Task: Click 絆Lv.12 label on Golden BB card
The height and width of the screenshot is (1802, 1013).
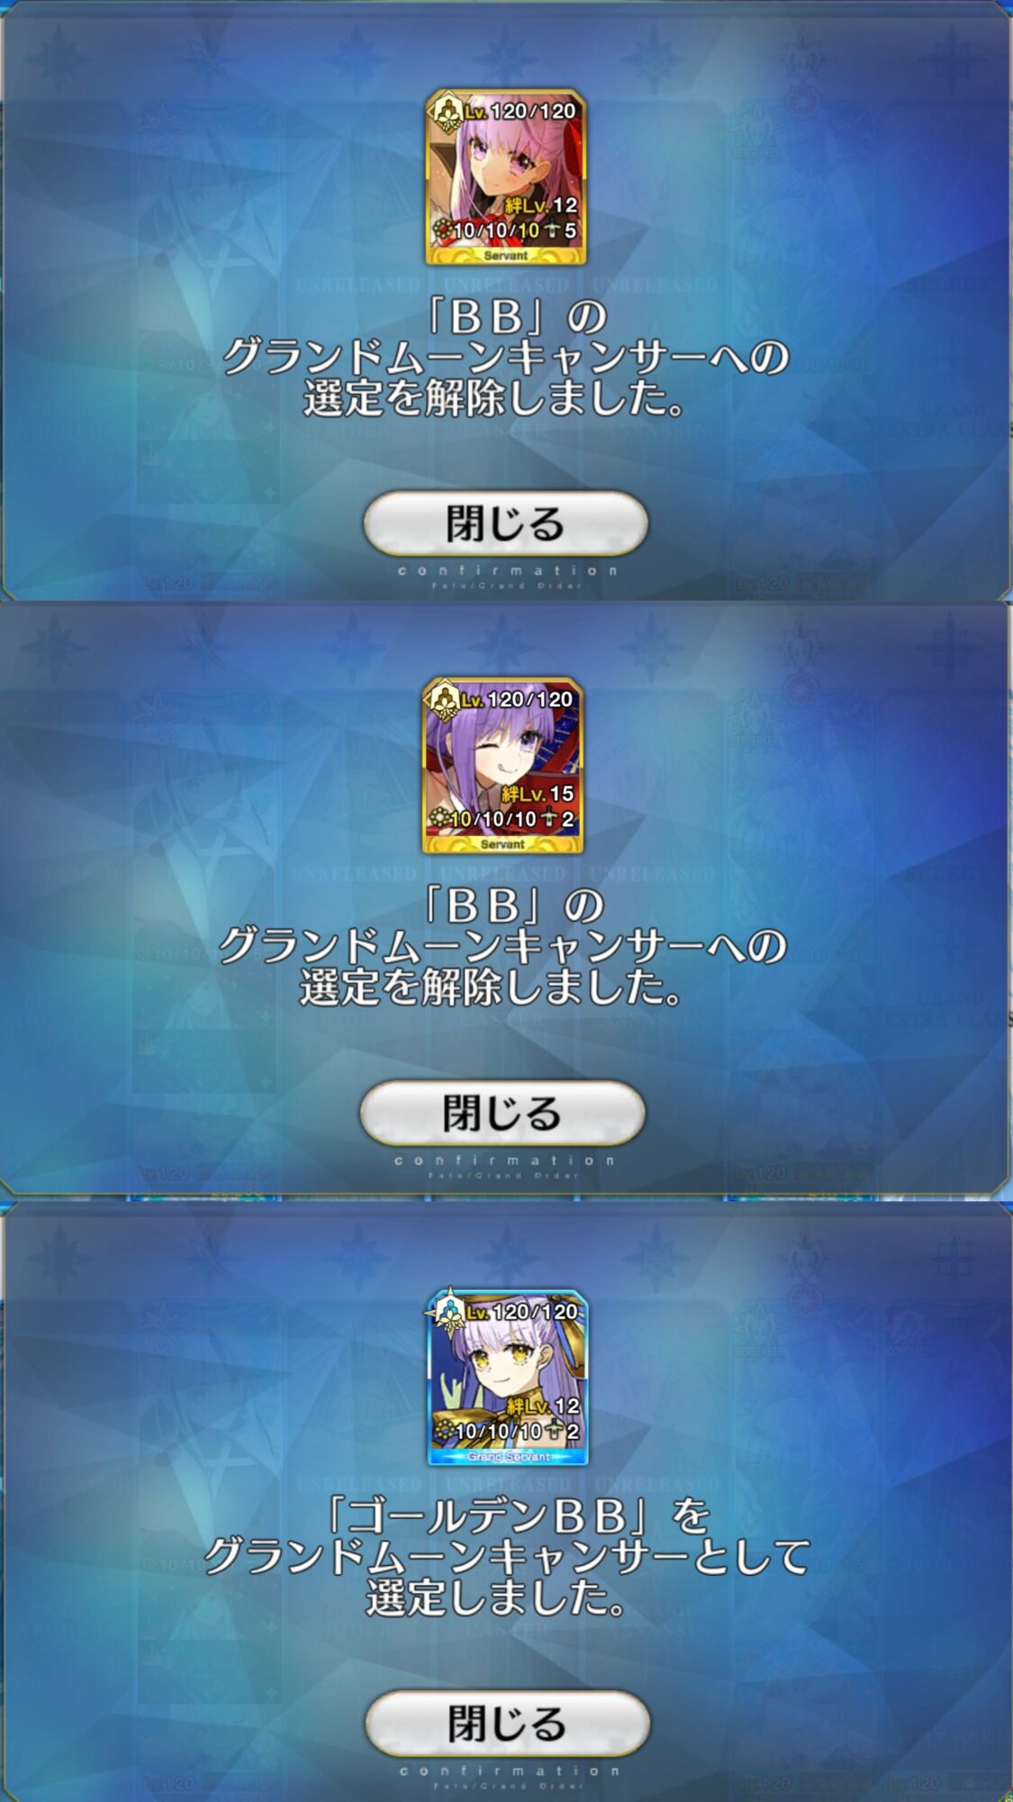Action: (x=543, y=1406)
